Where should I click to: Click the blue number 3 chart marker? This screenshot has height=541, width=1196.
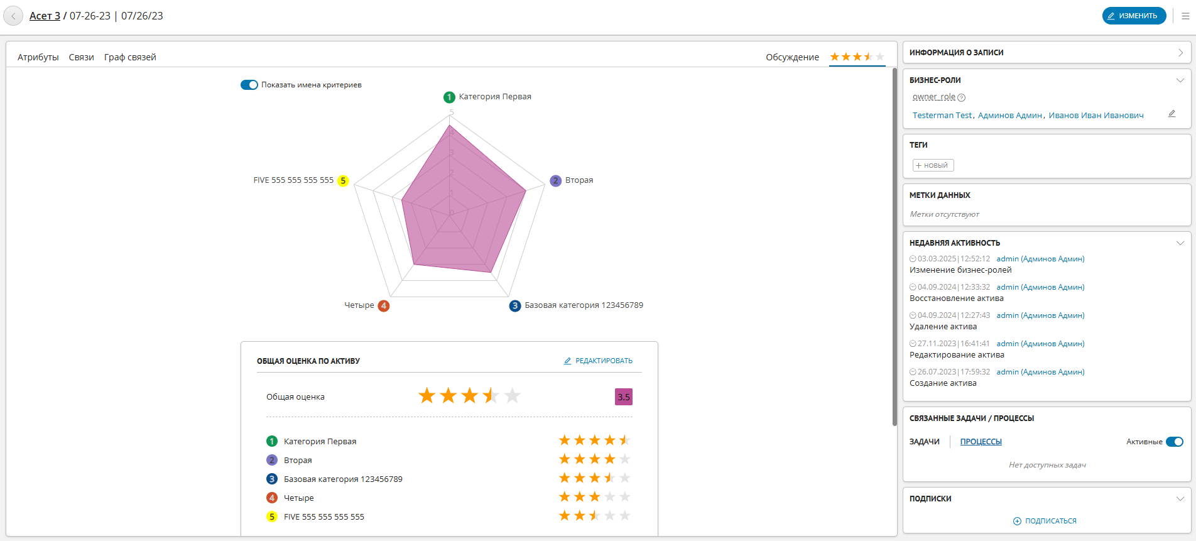[x=515, y=306]
